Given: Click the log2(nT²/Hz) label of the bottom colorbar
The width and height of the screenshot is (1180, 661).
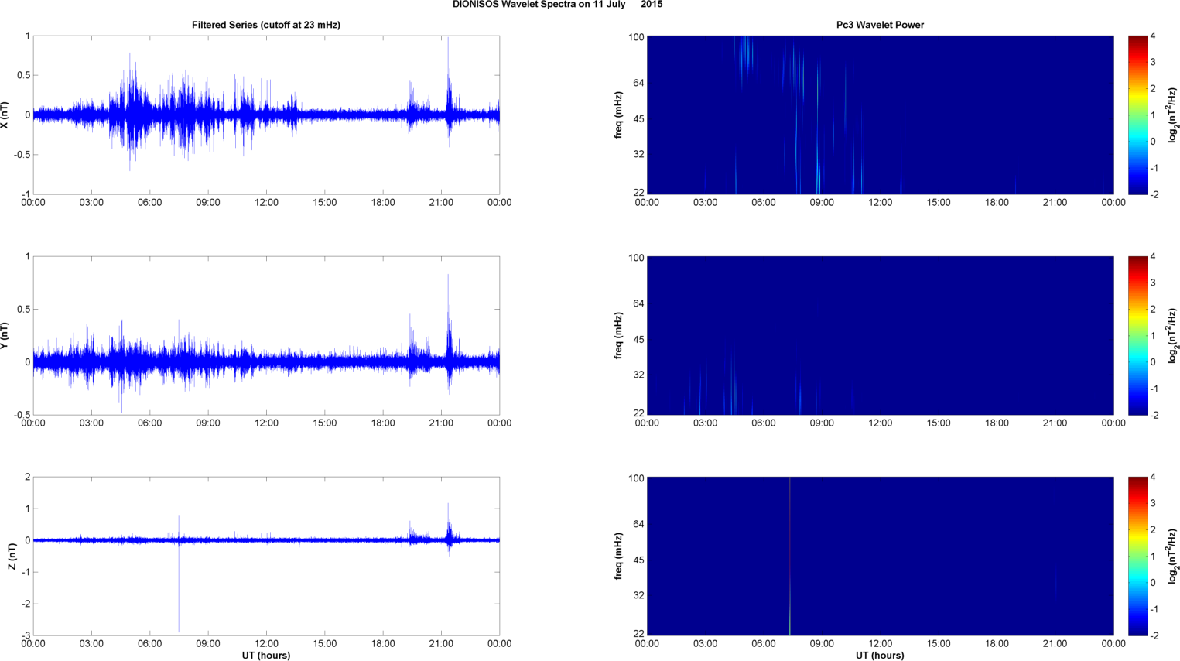Looking at the screenshot, I should [1173, 556].
